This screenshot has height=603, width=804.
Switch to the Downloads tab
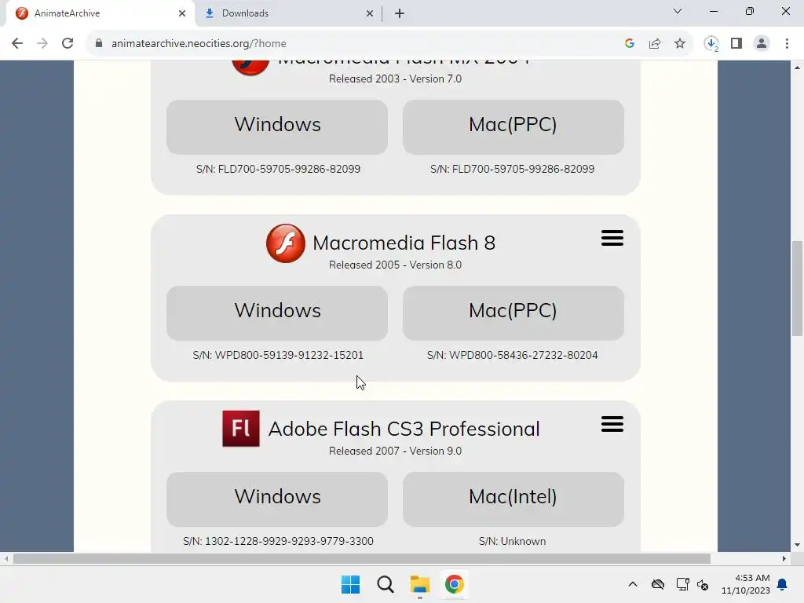(289, 13)
